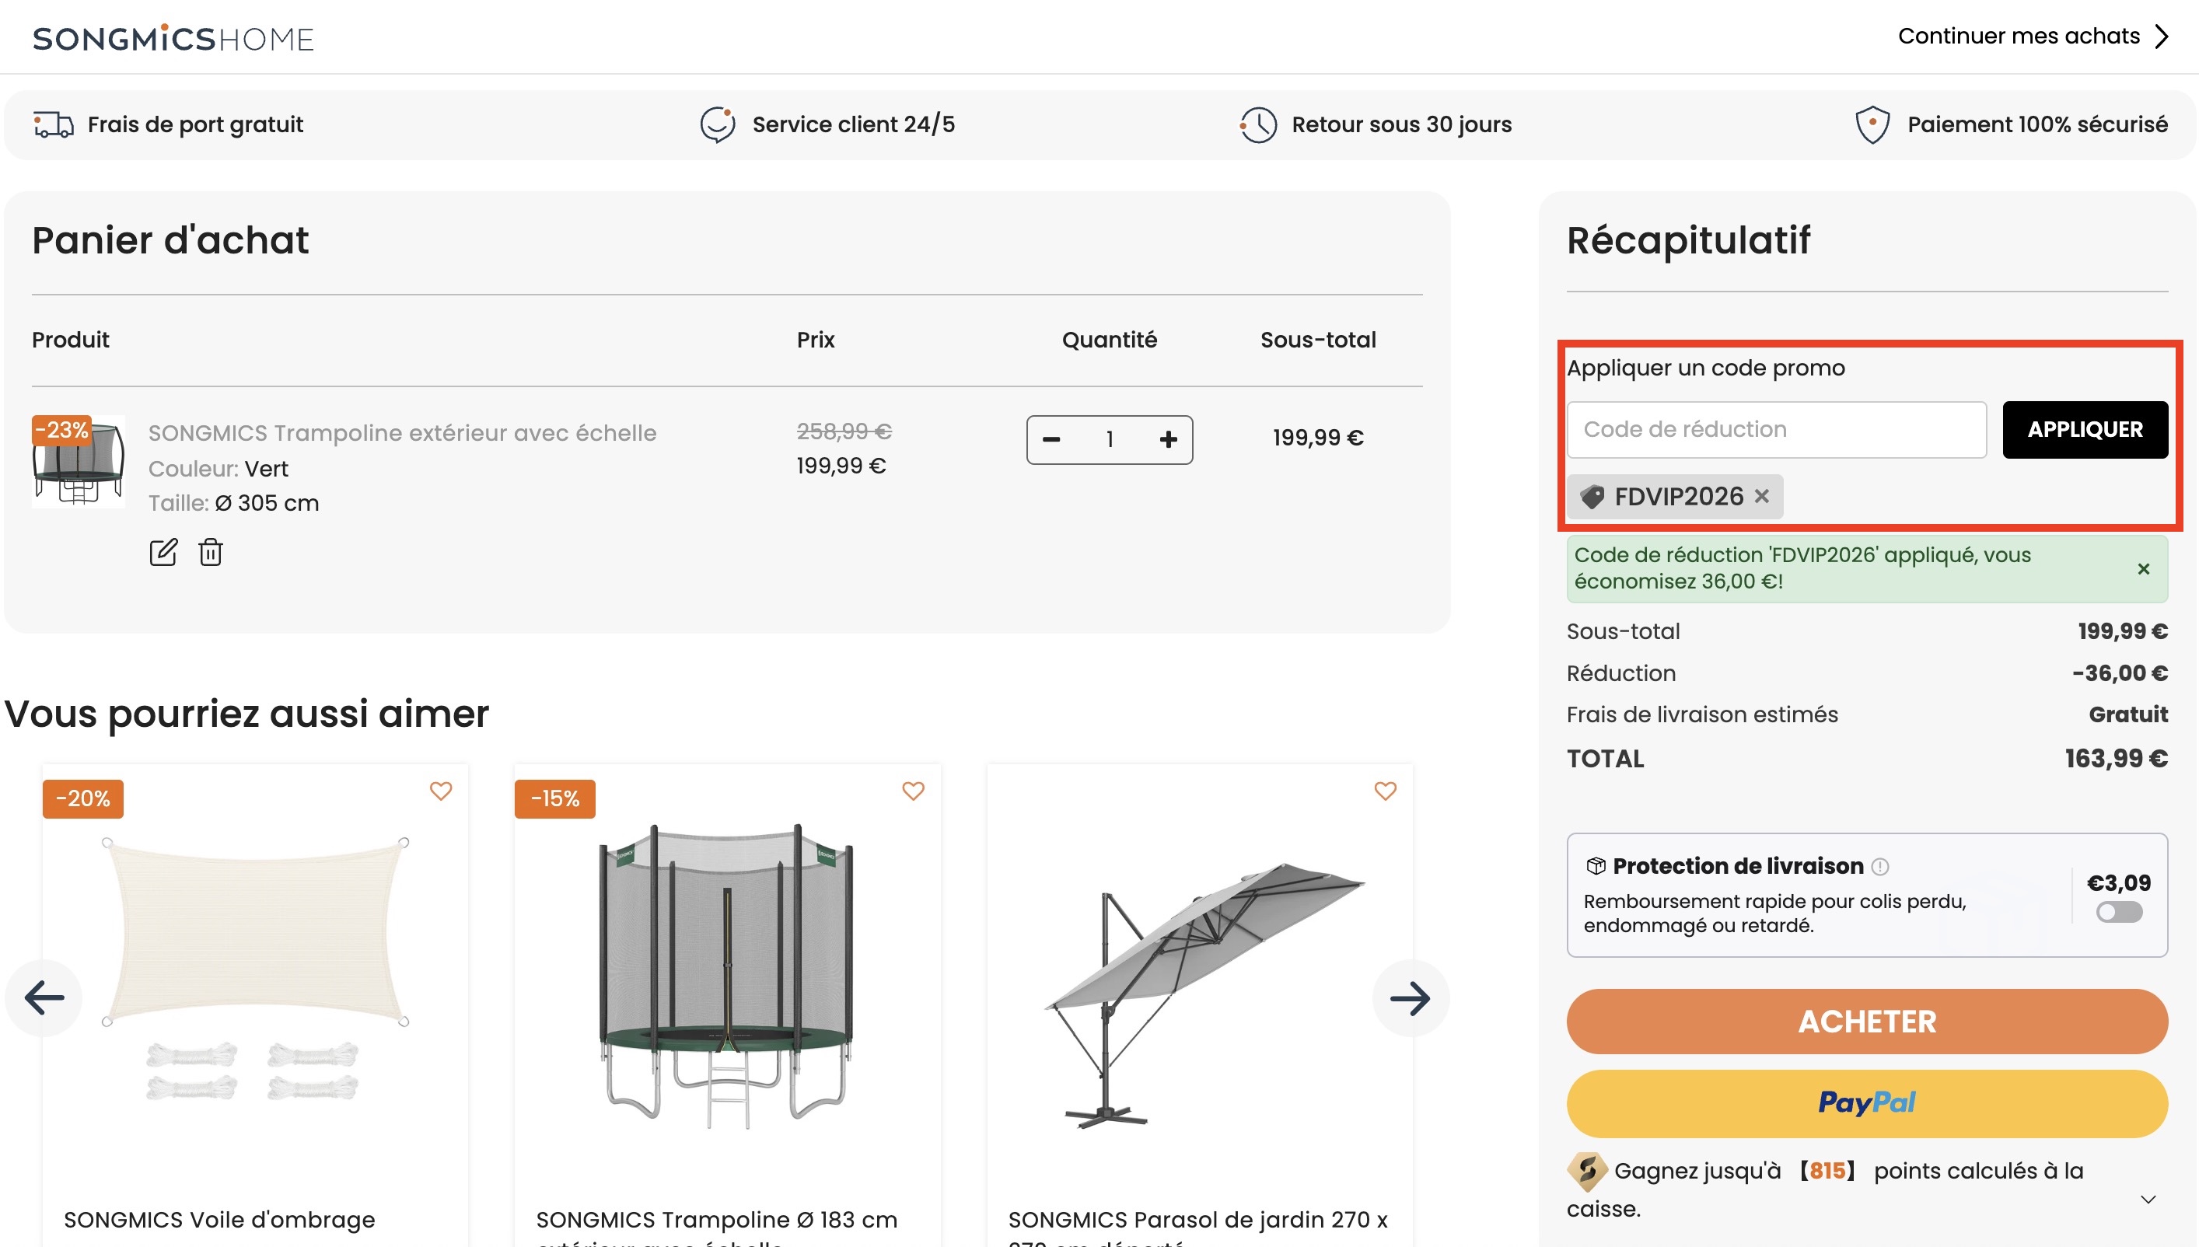Click the -20% badge on Voile d'ombrage
2199x1247 pixels.
click(83, 798)
